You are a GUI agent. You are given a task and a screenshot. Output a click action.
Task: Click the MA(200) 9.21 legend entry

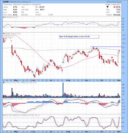[x=8, y=35]
